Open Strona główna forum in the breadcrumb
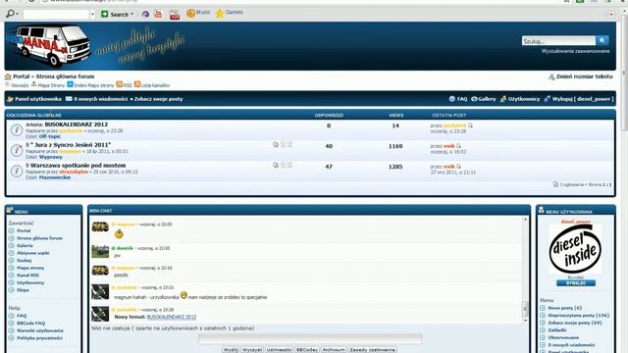This screenshot has width=628, height=353. pos(66,76)
